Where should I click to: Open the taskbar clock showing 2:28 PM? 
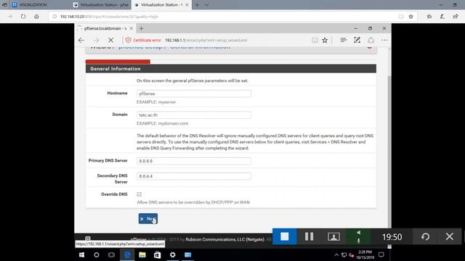[365, 254]
